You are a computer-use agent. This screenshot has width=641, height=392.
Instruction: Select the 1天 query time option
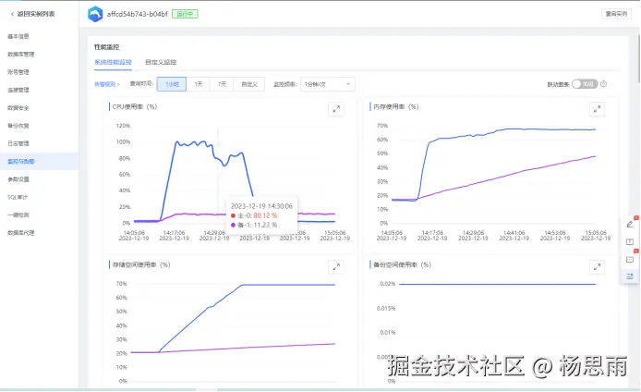click(199, 84)
